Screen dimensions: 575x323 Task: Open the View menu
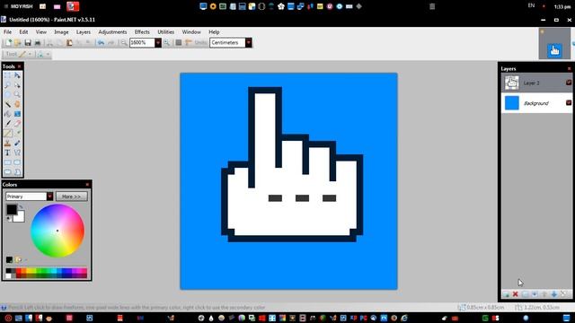click(41, 32)
